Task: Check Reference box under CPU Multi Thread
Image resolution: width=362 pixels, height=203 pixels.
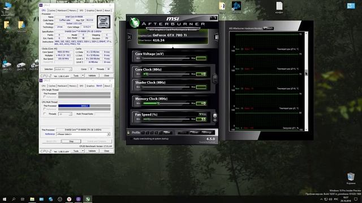Action: (45, 109)
